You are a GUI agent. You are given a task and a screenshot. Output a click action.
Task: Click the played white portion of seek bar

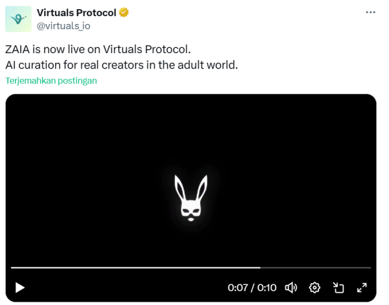[x=130, y=267]
